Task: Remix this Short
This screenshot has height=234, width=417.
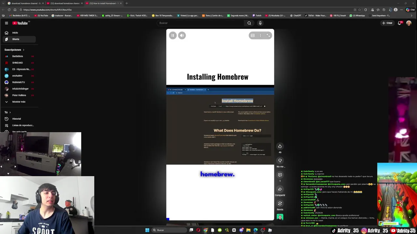Action: [x=280, y=203]
